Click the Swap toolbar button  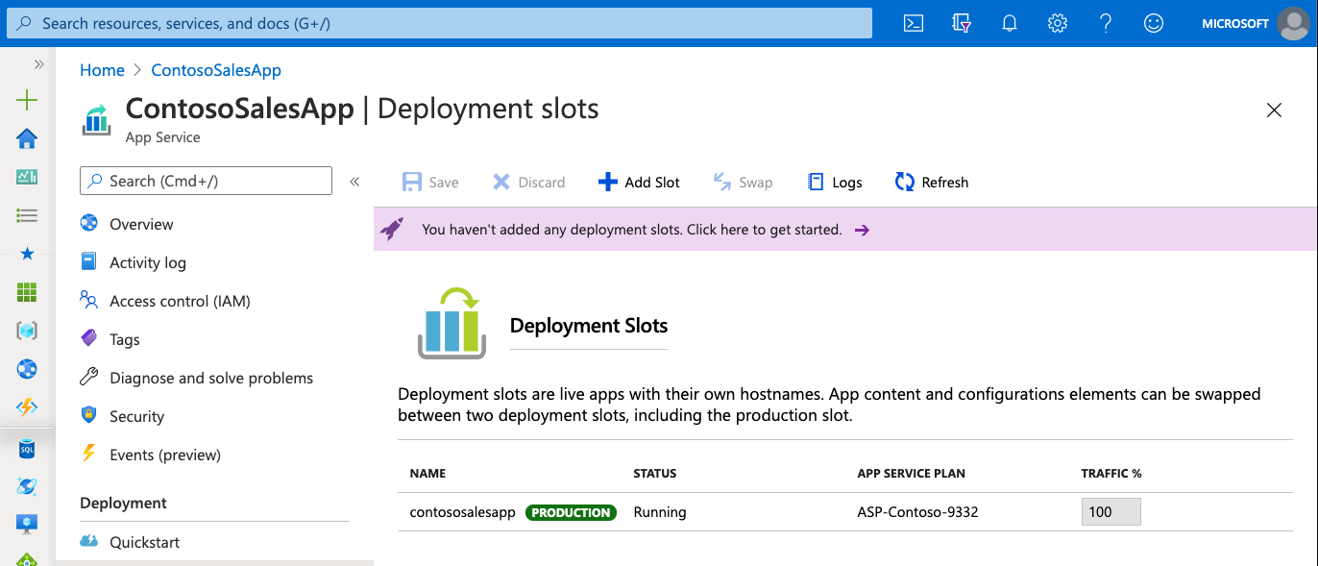(743, 182)
